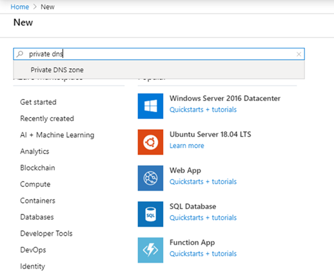Click the search magnifier icon
The image size is (334, 273).
click(20, 54)
